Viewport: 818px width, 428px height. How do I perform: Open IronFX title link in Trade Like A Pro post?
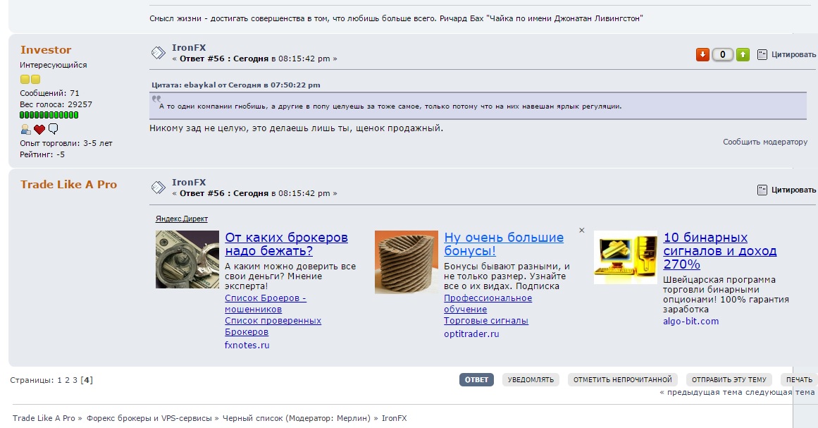pyautogui.click(x=189, y=182)
